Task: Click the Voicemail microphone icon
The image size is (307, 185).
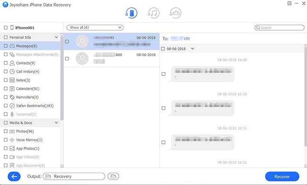Action: click(12, 114)
